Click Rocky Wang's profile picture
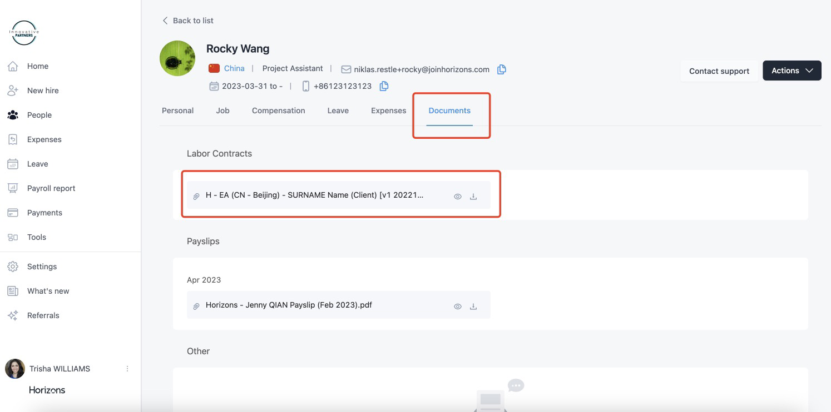This screenshot has width=831, height=412. 177,58
